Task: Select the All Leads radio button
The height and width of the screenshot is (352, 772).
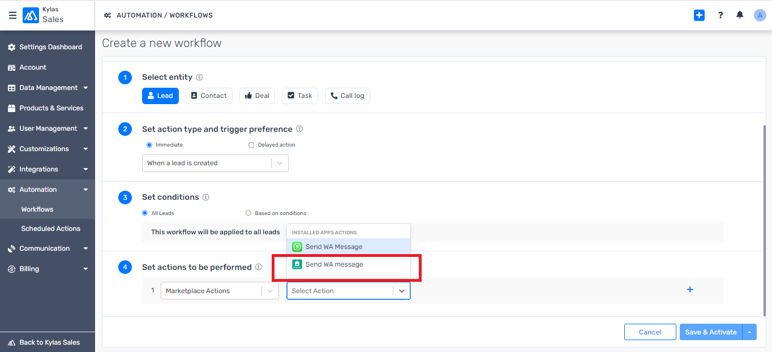Action: [x=144, y=213]
